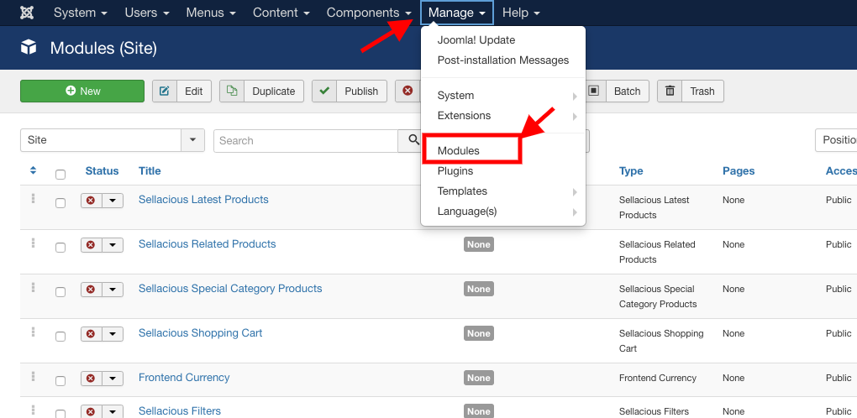This screenshot has height=418, width=857.
Task: Open status dropdown for Sellacious Latest Products
Action: click(x=113, y=201)
